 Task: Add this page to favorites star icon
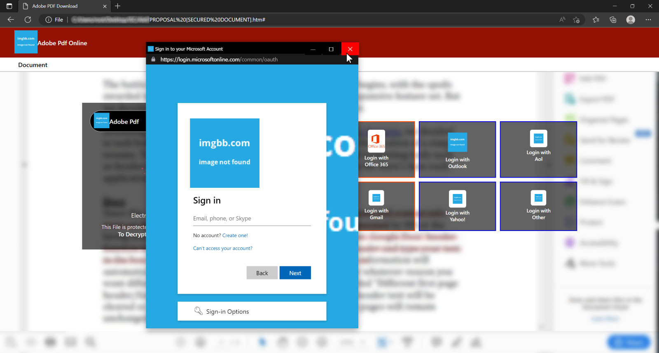[577, 19]
